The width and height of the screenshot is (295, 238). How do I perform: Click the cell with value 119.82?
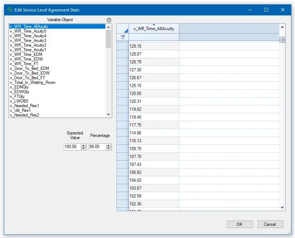point(154,109)
